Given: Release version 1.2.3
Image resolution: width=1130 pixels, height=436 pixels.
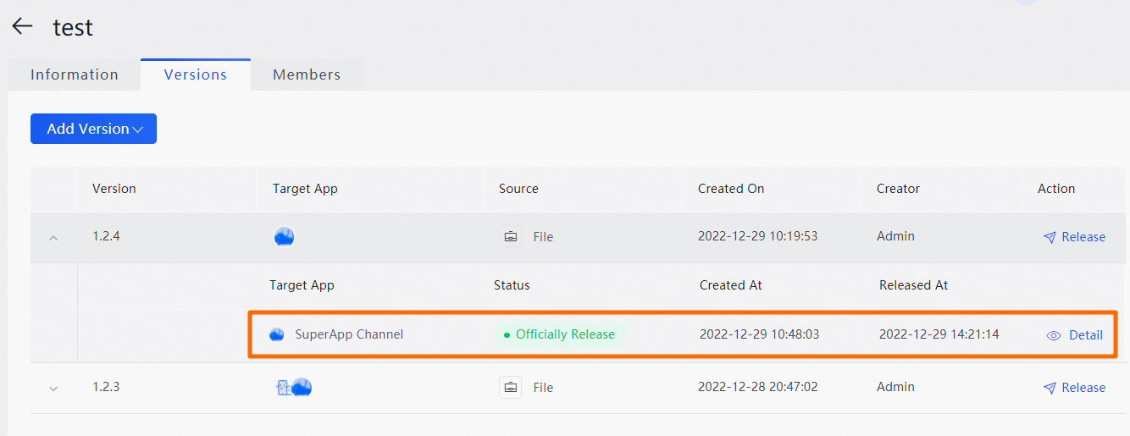Looking at the screenshot, I should (1083, 388).
